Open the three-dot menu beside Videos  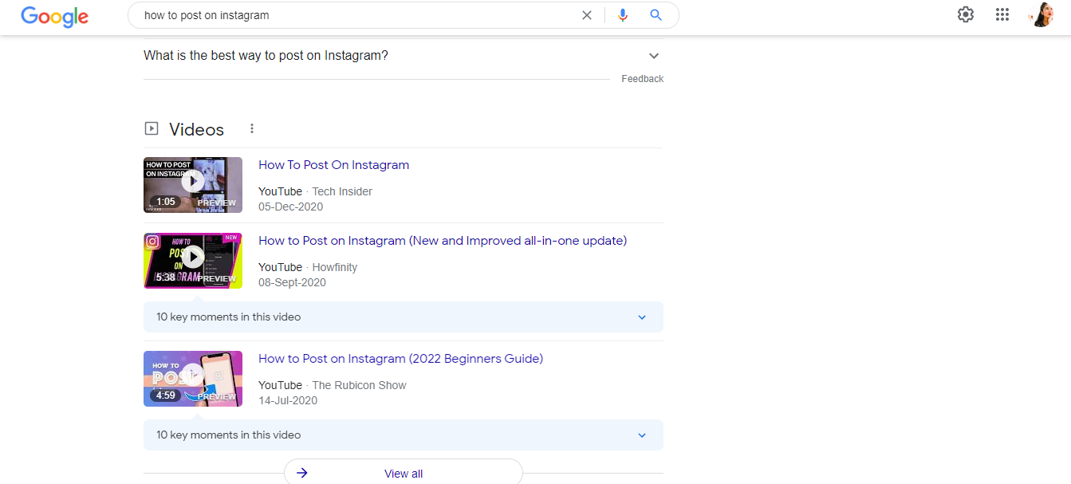pos(252,128)
